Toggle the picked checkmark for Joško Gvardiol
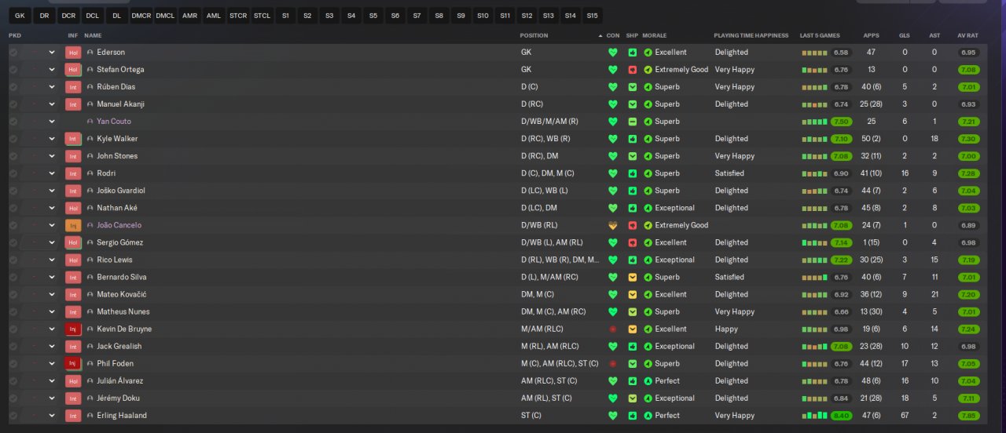This screenshot has width=1006, height=433. pos(13,191)
